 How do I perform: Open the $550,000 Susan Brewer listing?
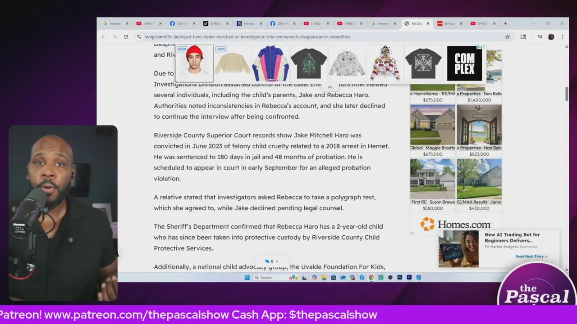[433, 184]
